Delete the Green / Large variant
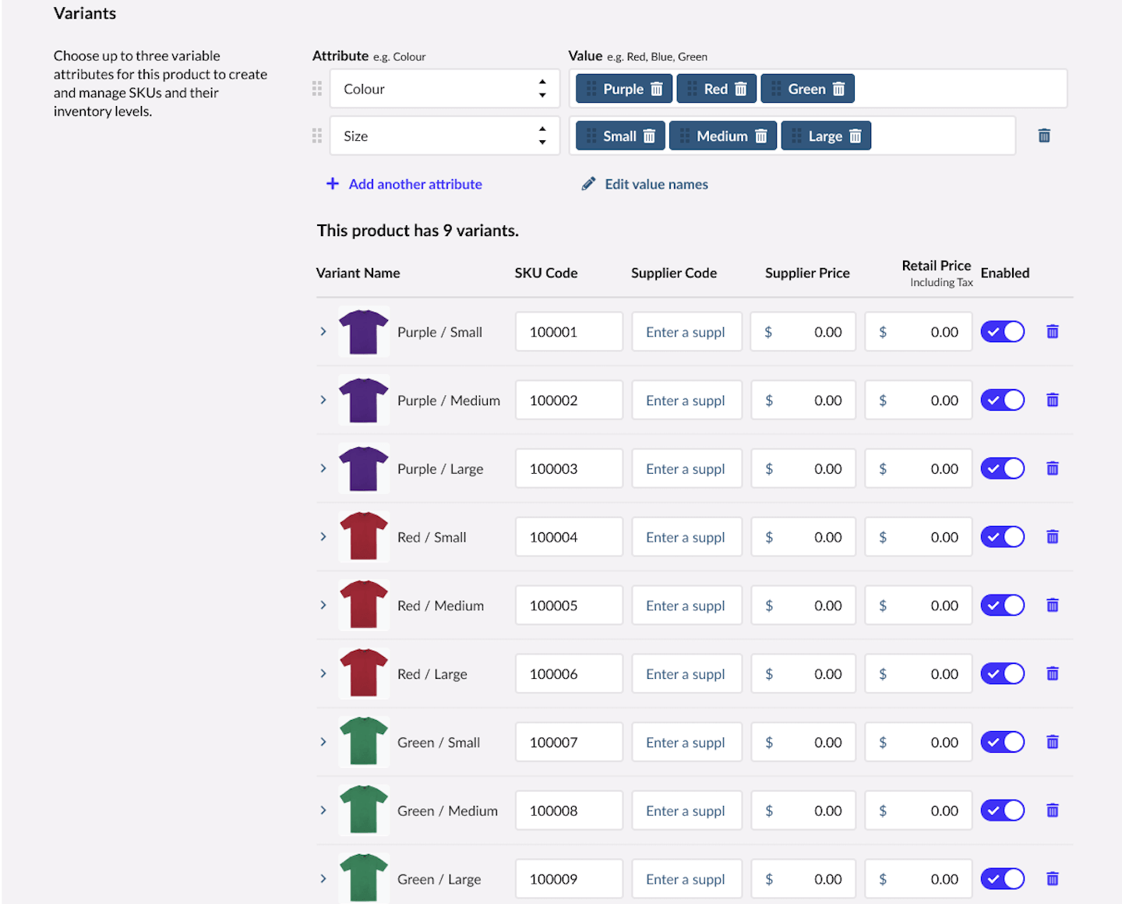Image resolution: width=1122 pixels, height=904 pixels. pyautogui.click(x=1053, y=878)
